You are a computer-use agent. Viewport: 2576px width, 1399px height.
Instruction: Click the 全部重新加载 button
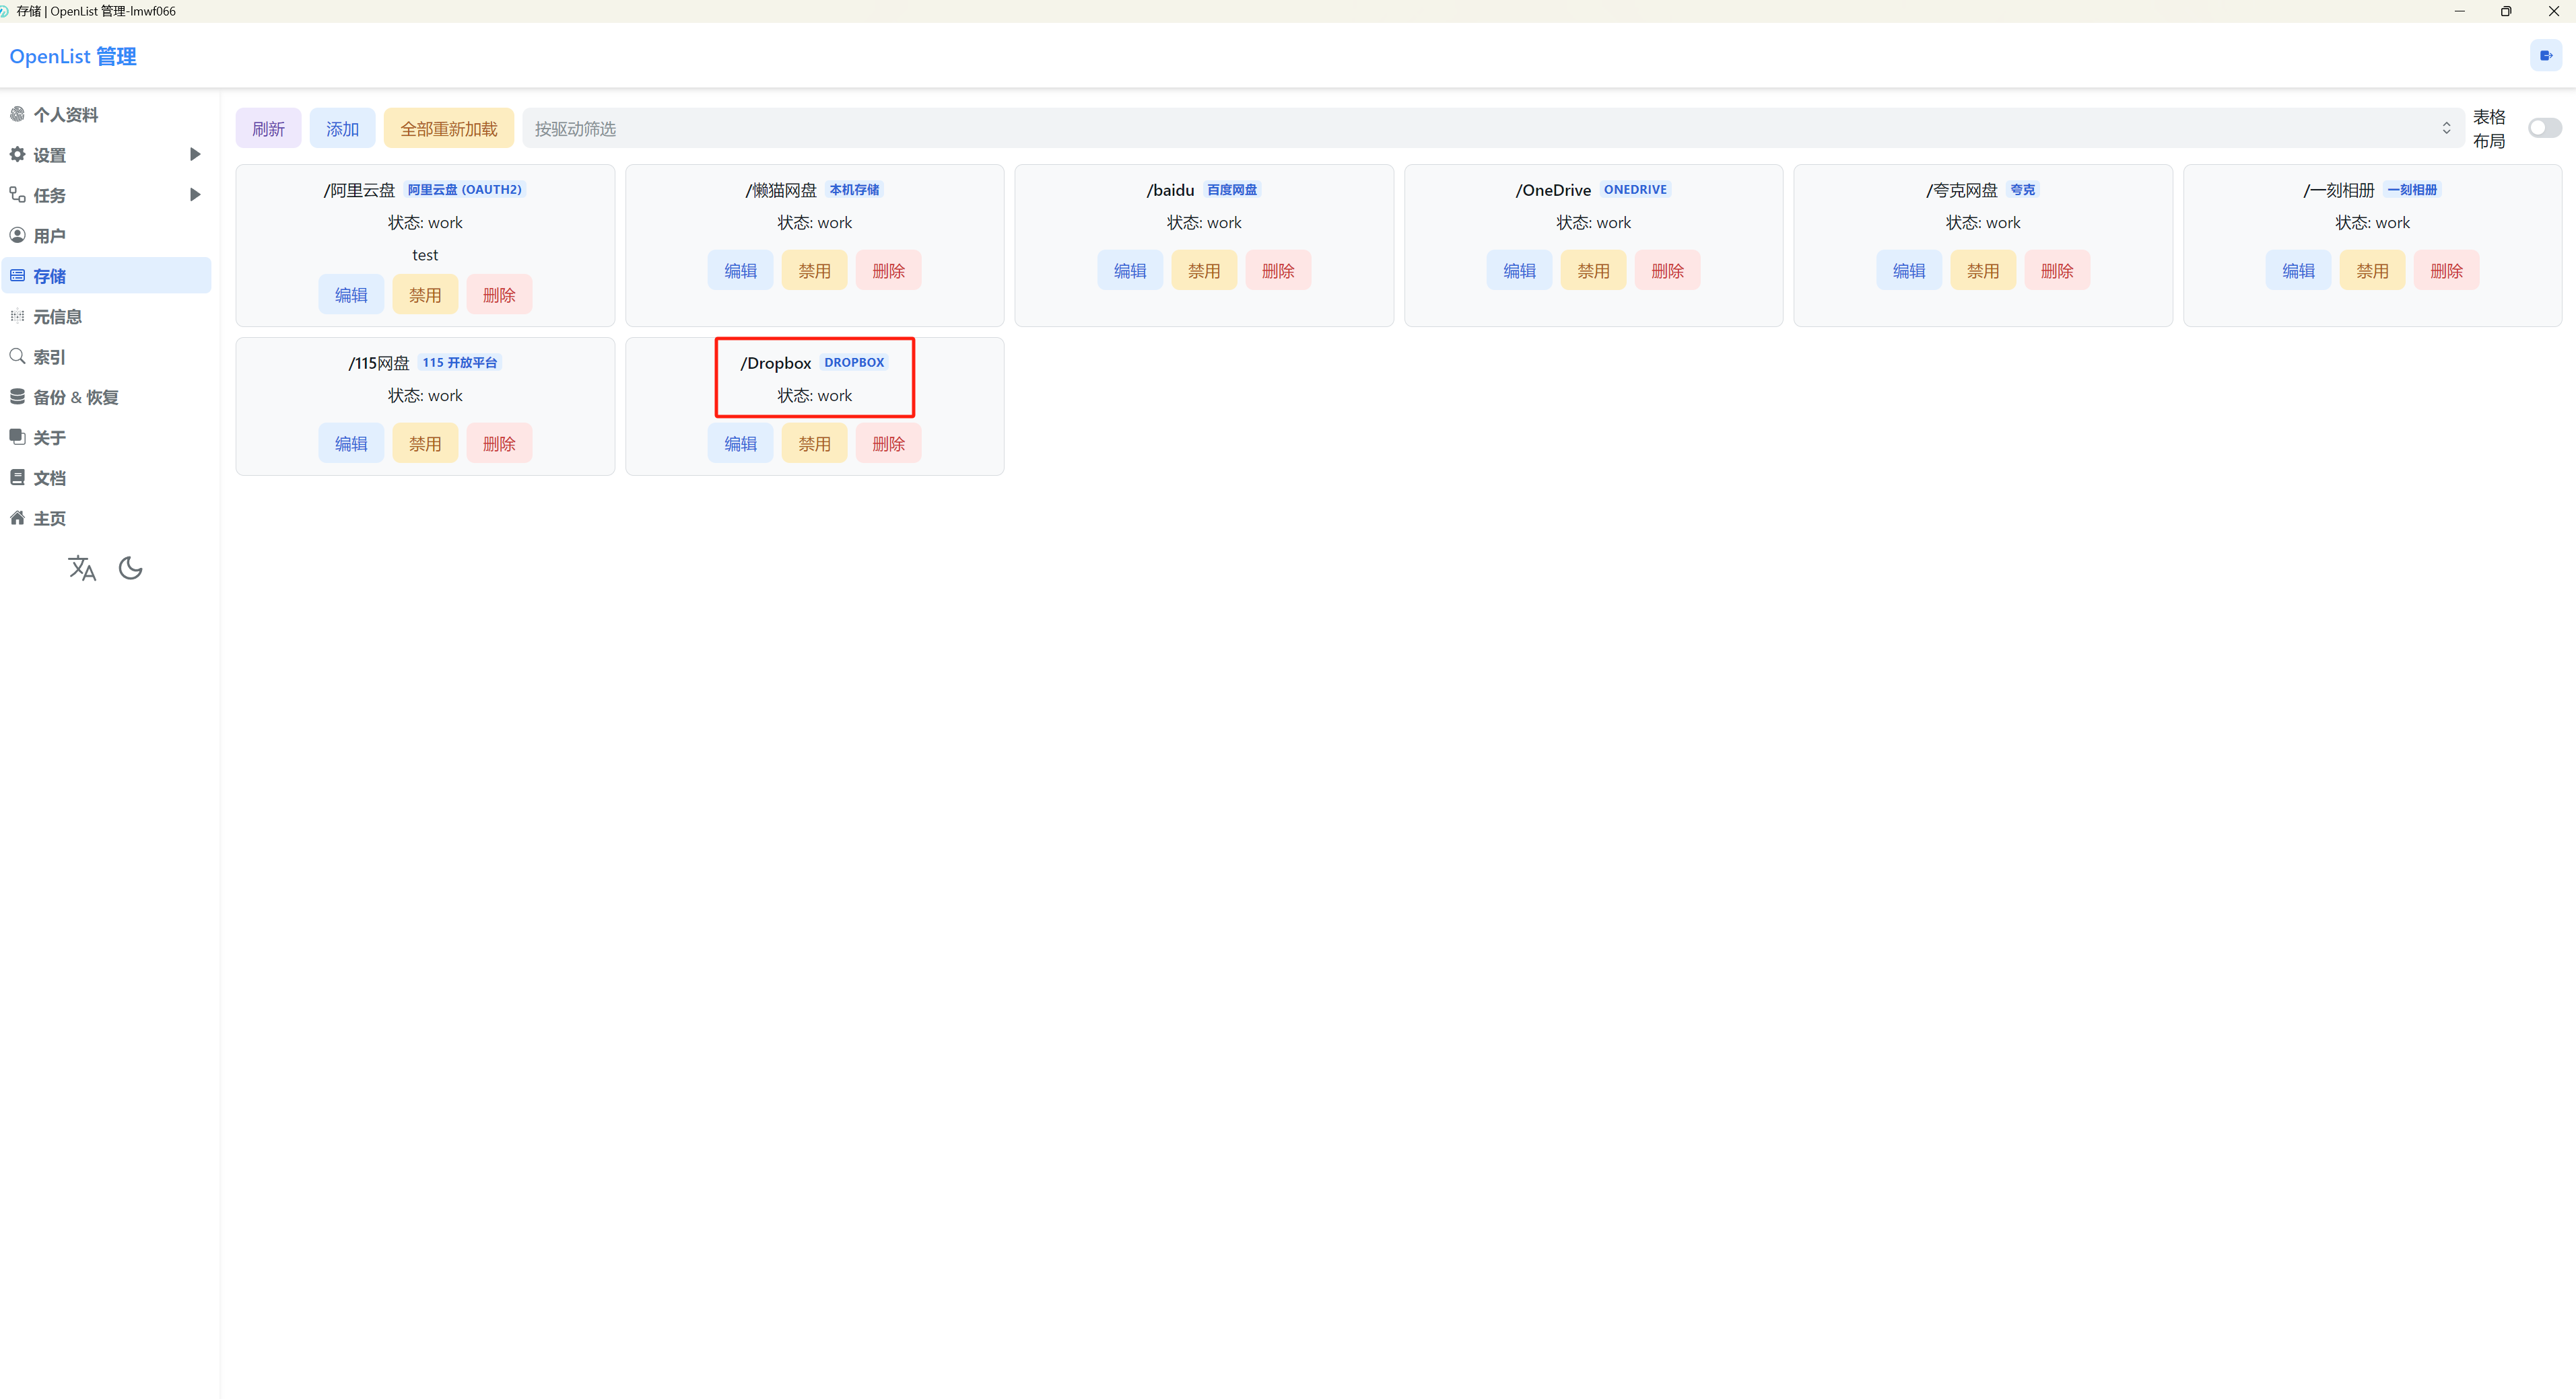[x=449, y=128]
